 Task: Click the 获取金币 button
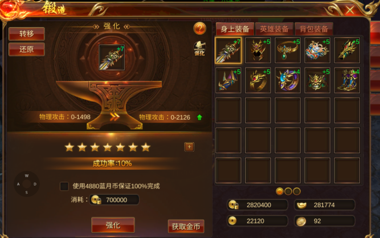coord(186,227)
